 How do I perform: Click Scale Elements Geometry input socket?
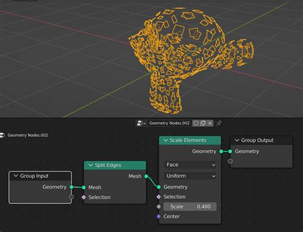[159, 187]
